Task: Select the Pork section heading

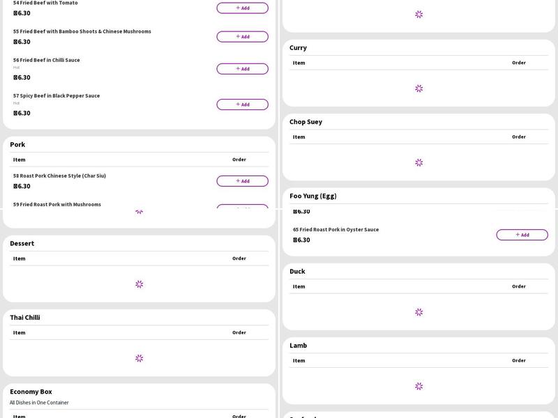Action: pos(17,145)
